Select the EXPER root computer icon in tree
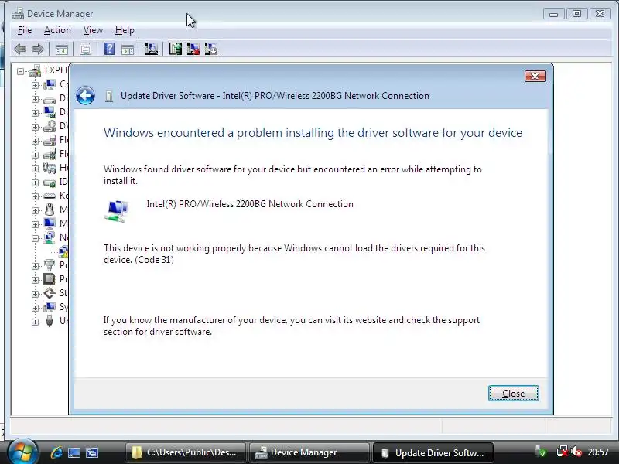 point(35,70)
